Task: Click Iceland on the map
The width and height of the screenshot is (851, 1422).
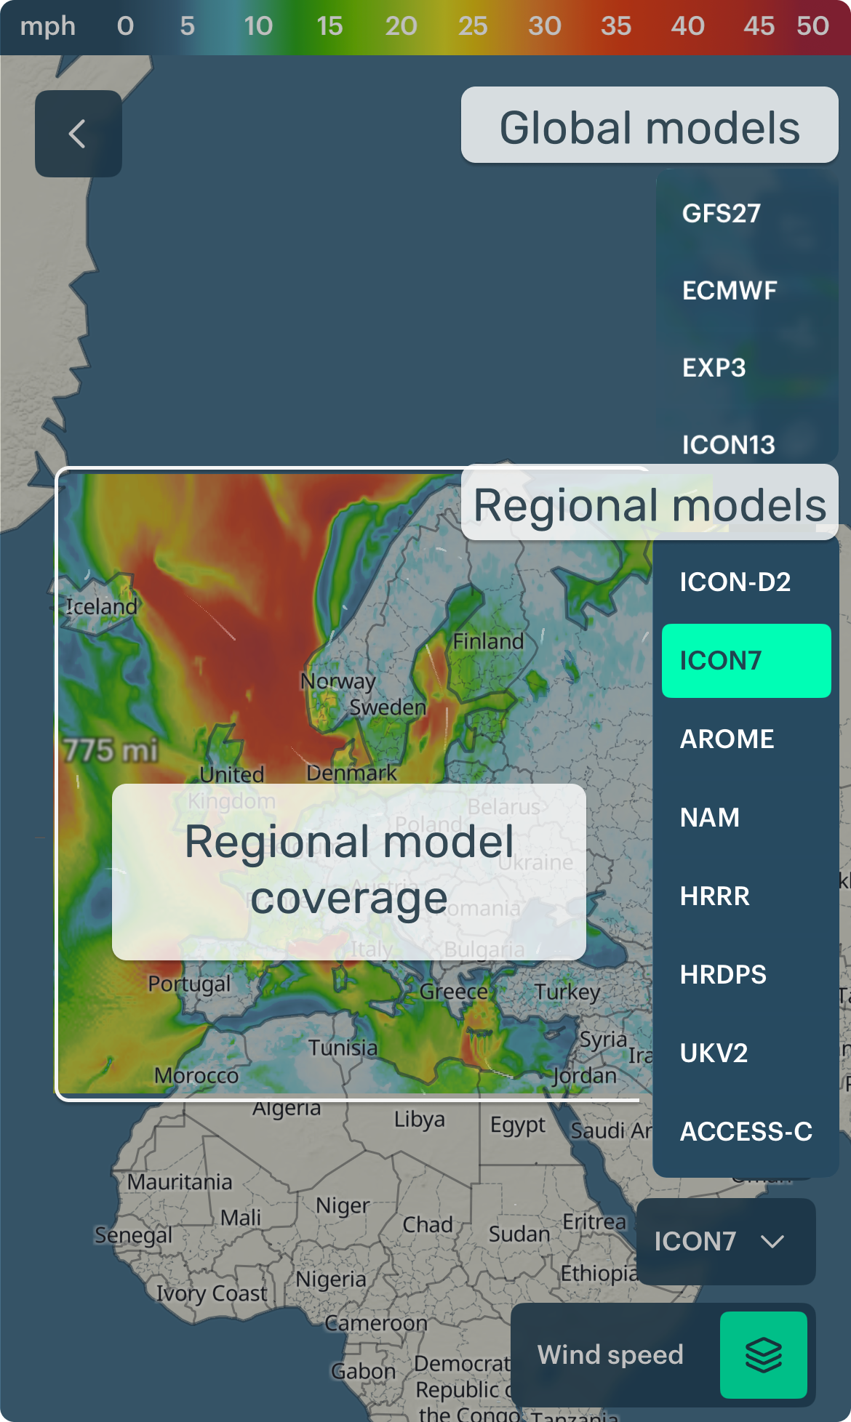Action: click(102, 606)
